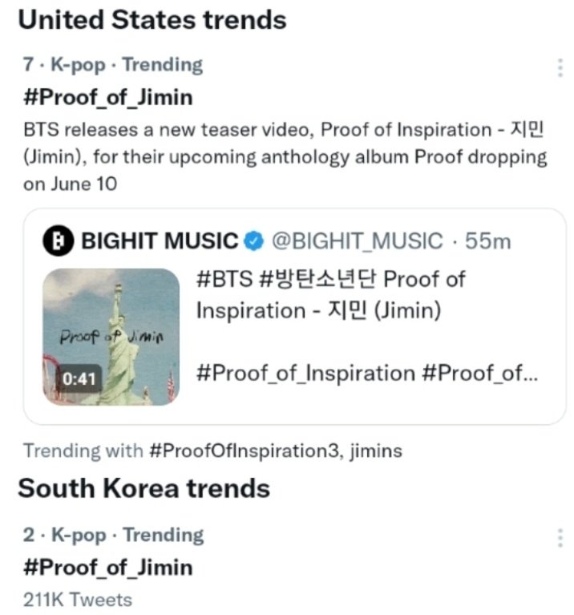Open #Proof_of_Jimin under United States trends
The width and height of the screenshot is (574, 615).
pyautogui.click(x=107, y=98)
